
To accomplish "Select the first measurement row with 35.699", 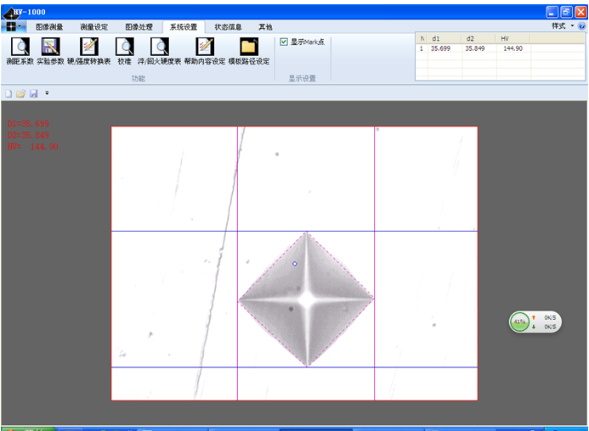I will coord(440,49).
